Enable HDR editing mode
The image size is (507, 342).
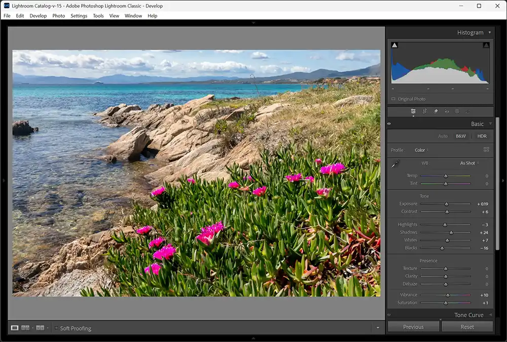pos(482,136)
